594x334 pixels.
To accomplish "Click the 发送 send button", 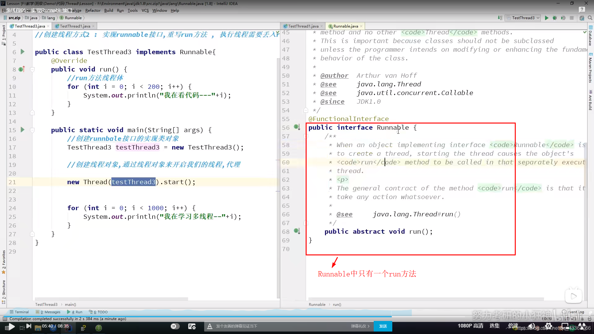I will [383, 326].
